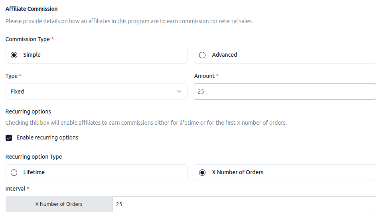The image size is (381, 217).
Task: Select the Lifetime recurring option radio
Action: 14,173
